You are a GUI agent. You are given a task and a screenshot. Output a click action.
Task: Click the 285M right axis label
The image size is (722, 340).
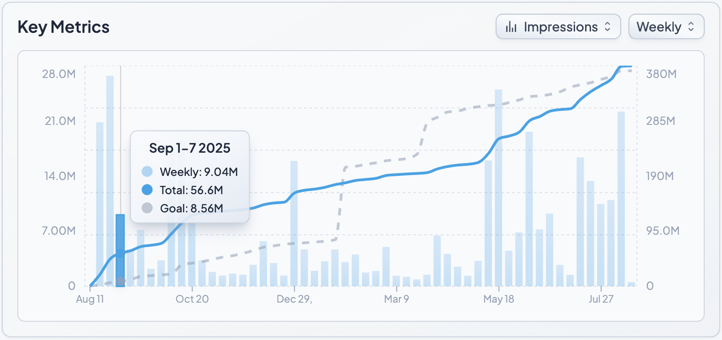pos(660,121)
